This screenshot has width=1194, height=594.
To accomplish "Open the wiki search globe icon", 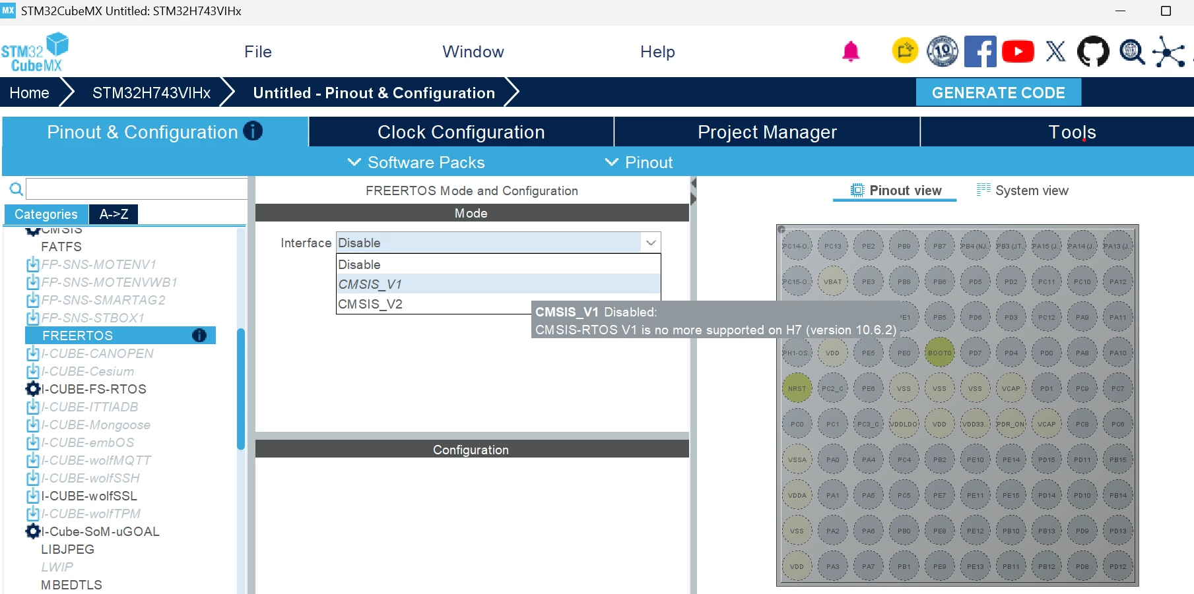I will 1131,51.
